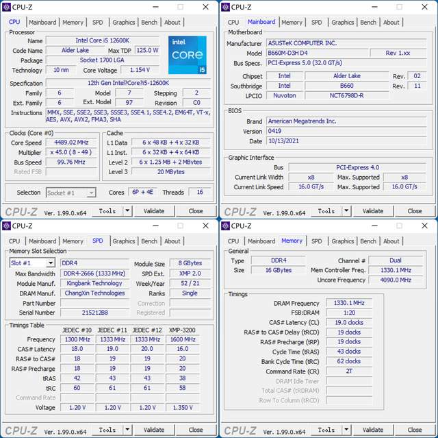Click the Max TDP value 125.0 W
Screen dimensions: 438x438
[x=147, y=50]
